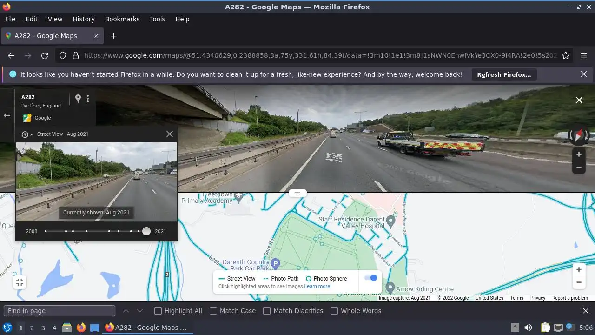
Task: Open the Bookmarks menu
Action: click(122, 19)
